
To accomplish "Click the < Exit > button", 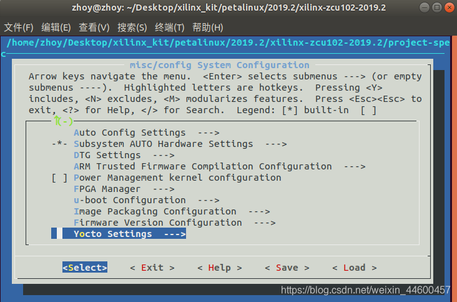I will point(152,268).
